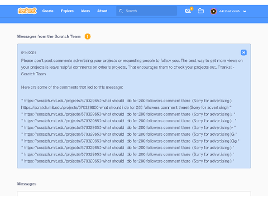Open the Explore page

(67, 11)
